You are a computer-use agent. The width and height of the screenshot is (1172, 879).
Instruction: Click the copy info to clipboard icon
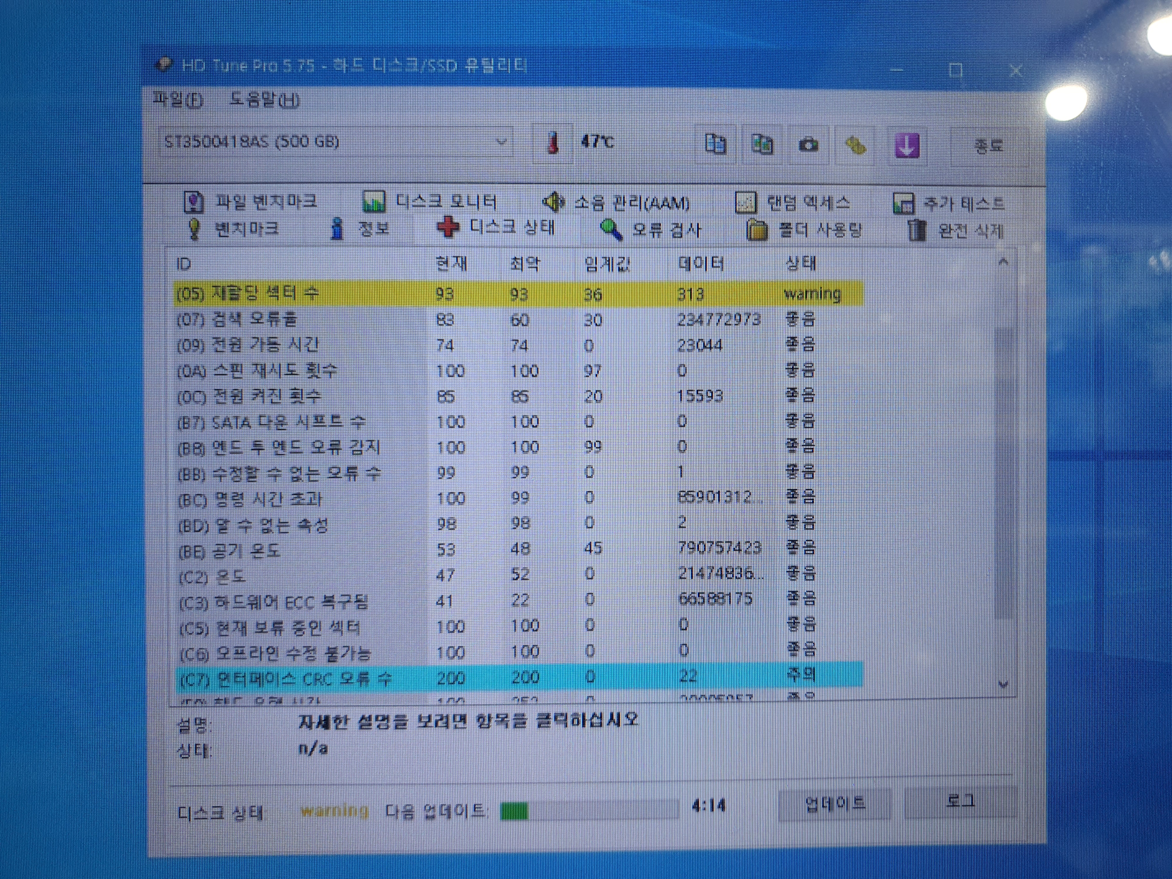pyautogui.click(x=715, y=144)
